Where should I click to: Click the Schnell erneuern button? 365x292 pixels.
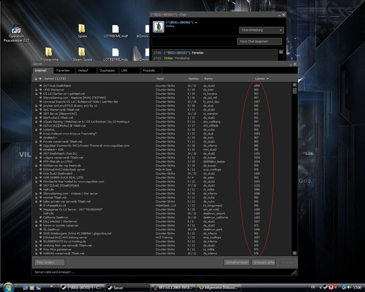[237, 262]
